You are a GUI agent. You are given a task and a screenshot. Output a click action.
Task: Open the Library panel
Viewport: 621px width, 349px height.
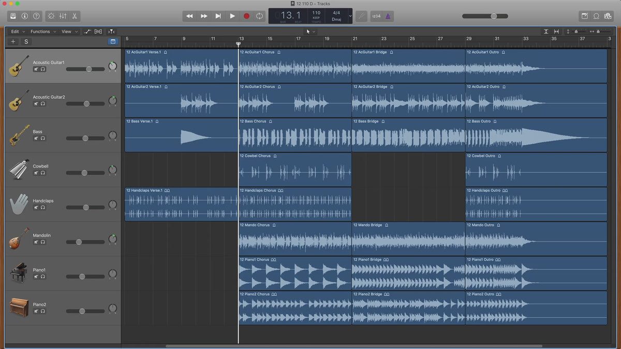pyautogui.click(x=13, y=16)
